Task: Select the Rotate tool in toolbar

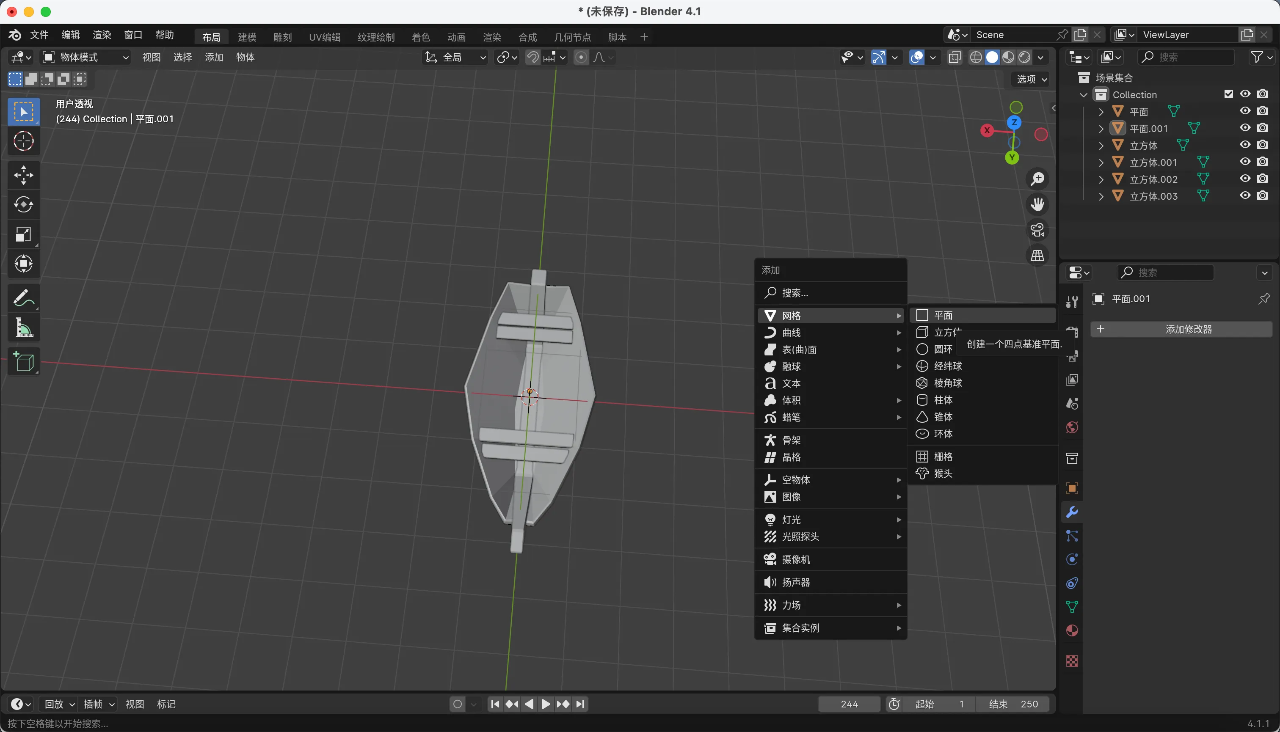Action: coord(24,205)
